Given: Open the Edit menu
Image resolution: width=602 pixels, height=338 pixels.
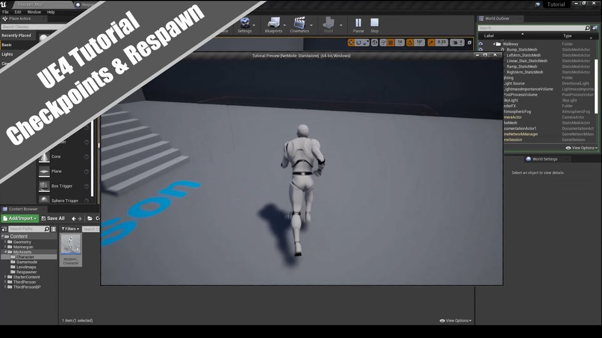Looking at the screenshot, I should click(x=18, y=12).
